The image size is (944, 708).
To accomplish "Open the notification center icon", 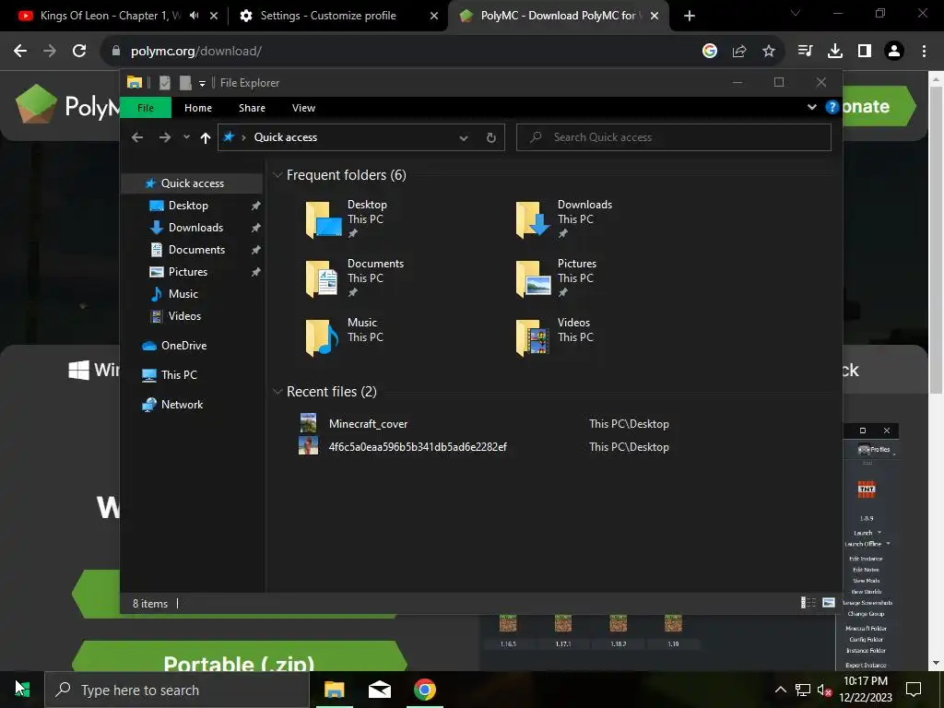I will [914, 690].
